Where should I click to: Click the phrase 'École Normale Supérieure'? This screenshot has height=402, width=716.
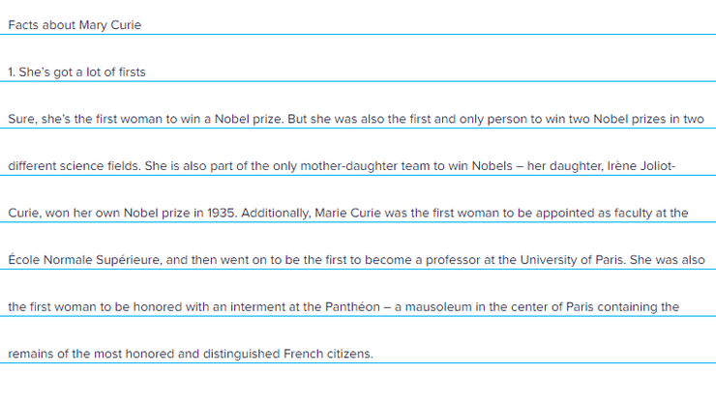(84, 260)
